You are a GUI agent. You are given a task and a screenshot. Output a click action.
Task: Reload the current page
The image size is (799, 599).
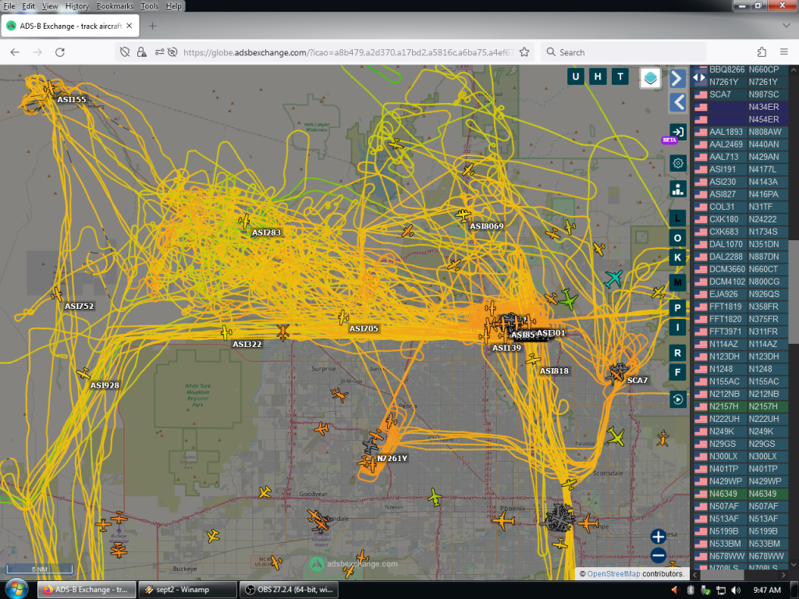[59, 52]
